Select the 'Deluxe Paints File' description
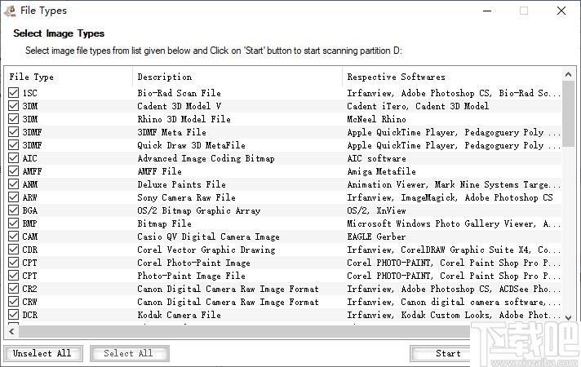 181,184
